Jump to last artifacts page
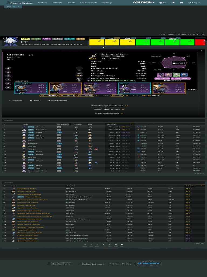Screen dimensions: 207x277 [x=122, y=245]
